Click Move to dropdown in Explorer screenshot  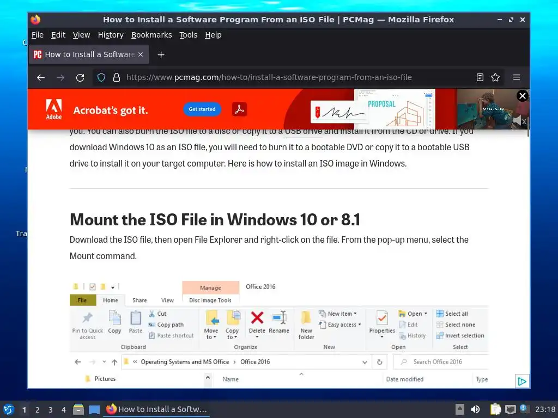click(211, 324)
